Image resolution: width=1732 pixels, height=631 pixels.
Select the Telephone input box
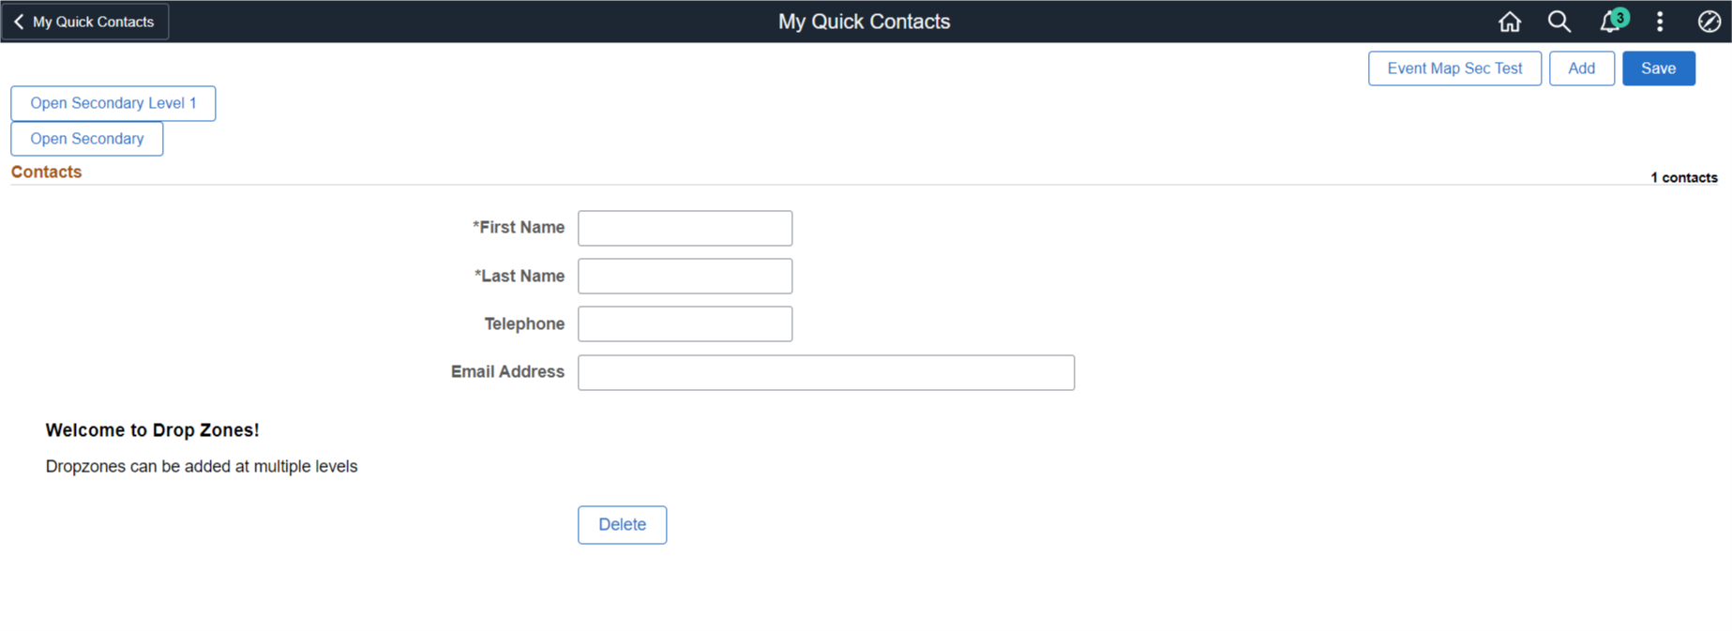point(685,324)
